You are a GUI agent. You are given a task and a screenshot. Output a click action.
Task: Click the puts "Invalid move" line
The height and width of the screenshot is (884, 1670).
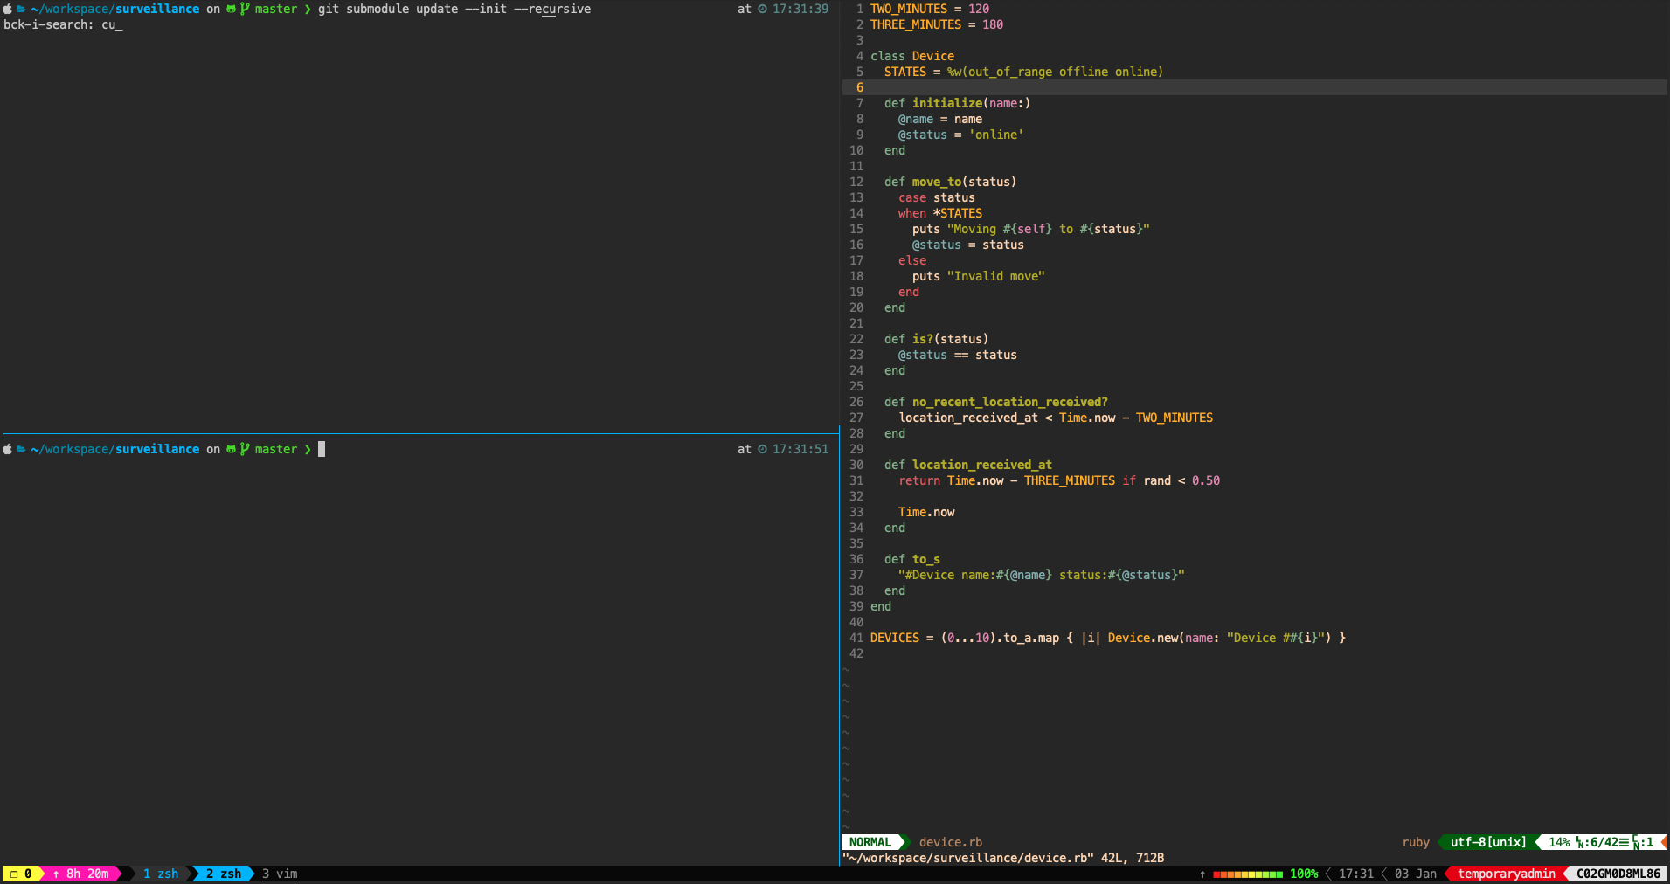[979, 276]
